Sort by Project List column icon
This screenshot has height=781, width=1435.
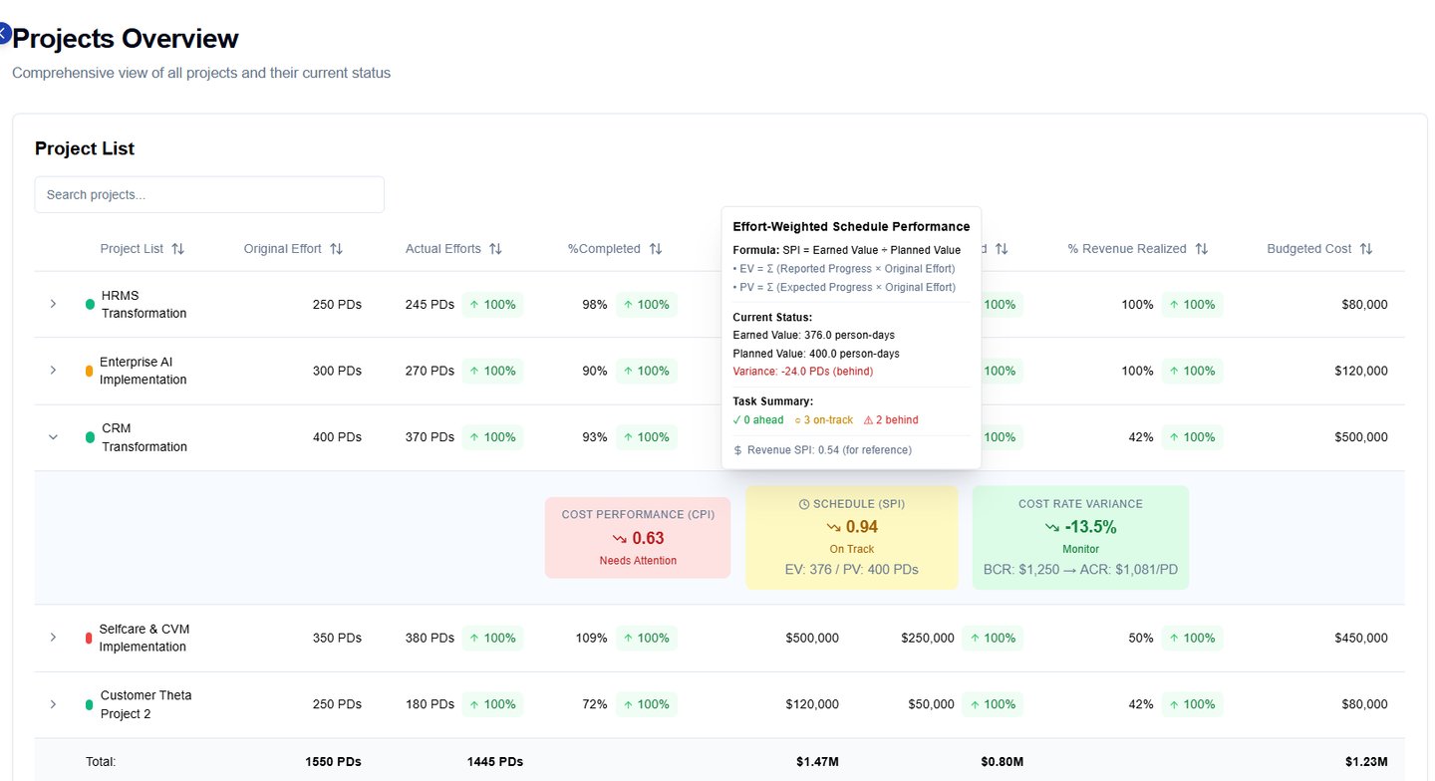point(177,249)
